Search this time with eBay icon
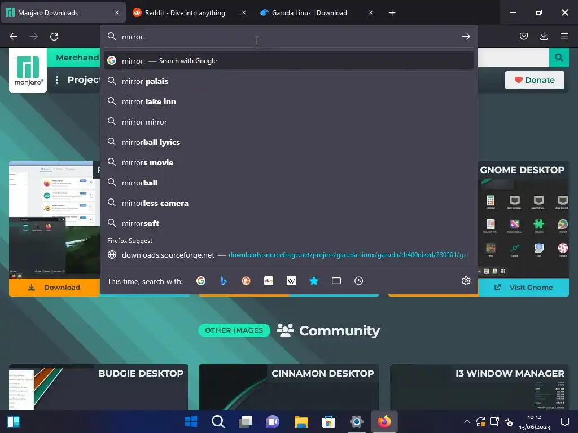 (269, 281)
